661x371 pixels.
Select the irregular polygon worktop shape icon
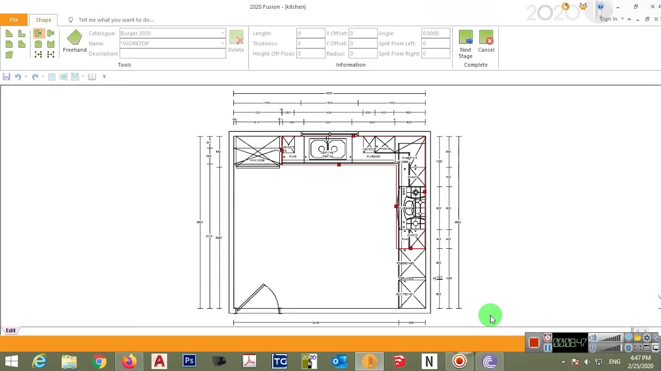tap(9, 55)
